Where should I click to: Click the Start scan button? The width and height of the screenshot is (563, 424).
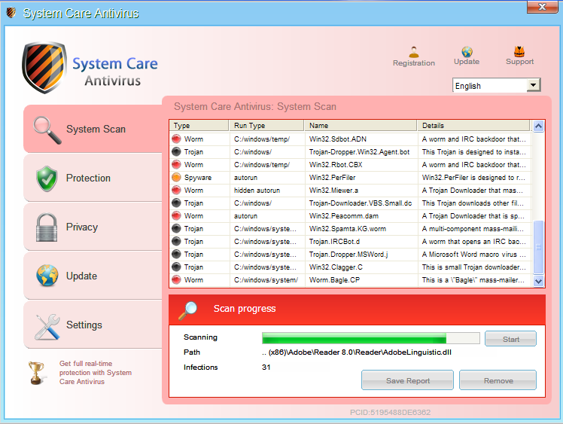(x=510, y=339)
